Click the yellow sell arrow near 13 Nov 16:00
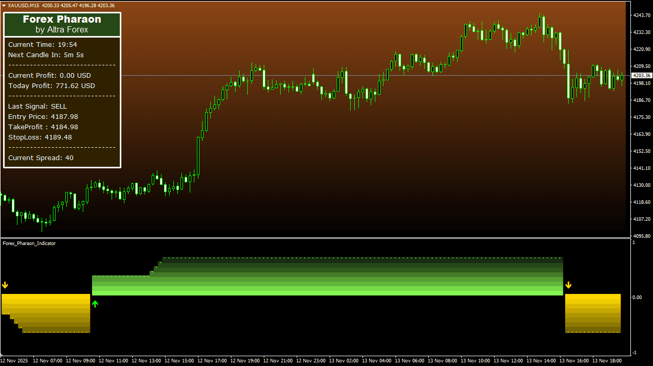 (x=569, y=285)
